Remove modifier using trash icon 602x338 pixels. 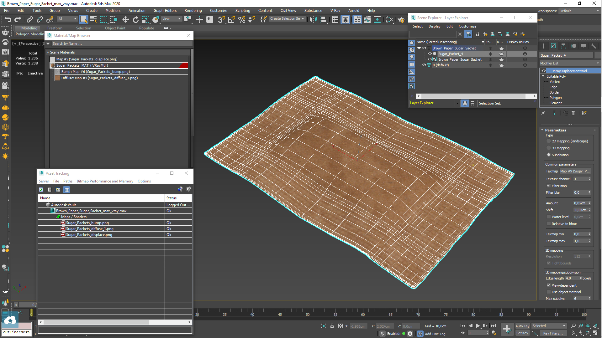573,113
